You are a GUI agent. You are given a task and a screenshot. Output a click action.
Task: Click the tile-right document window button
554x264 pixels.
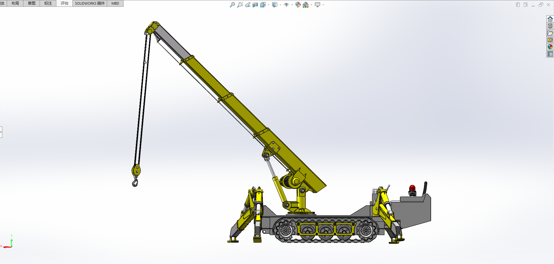(526, 5)
